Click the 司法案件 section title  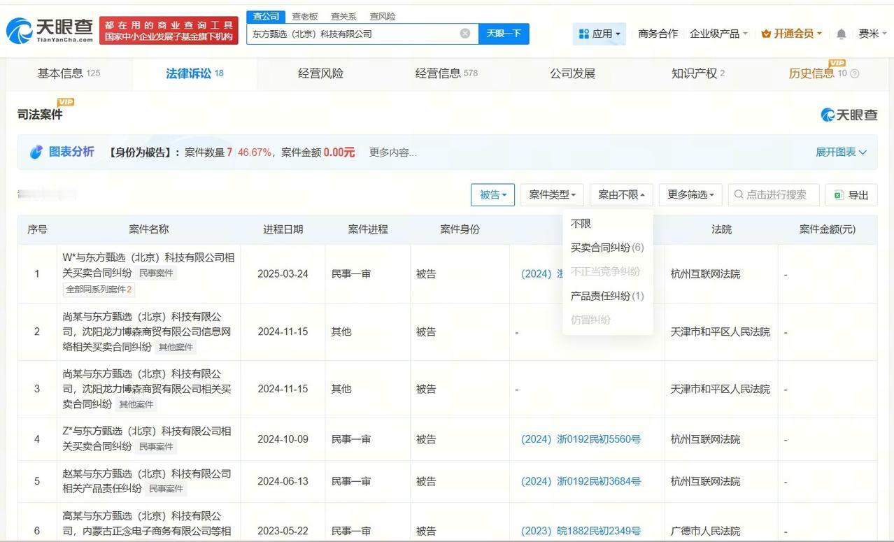coord(40,115)
